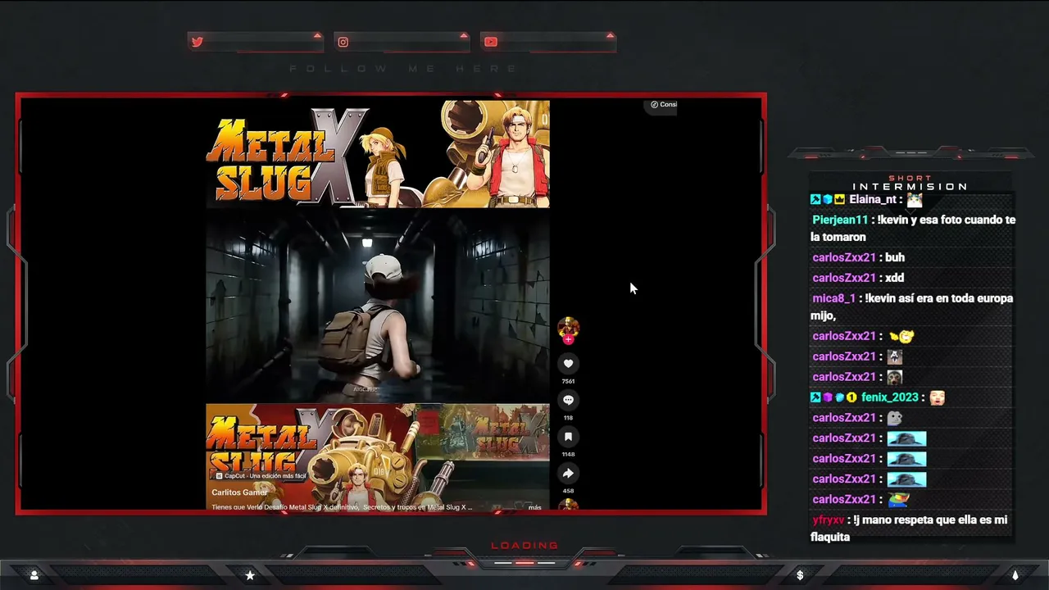Click the triangle arrow on the Twitter panel
1049x590 pixels.
tap(317, 35)
